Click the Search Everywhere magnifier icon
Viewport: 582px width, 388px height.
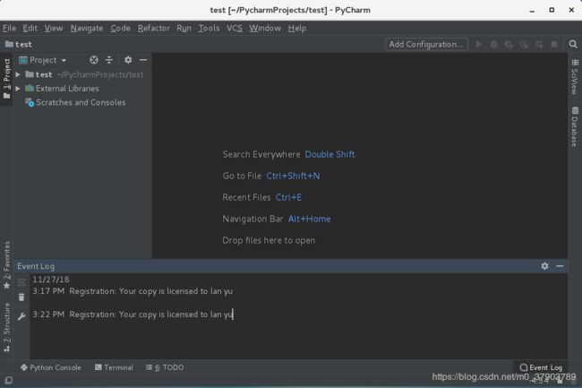[573, 44]
